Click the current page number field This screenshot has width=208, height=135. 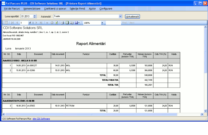[x=24, y=23]
